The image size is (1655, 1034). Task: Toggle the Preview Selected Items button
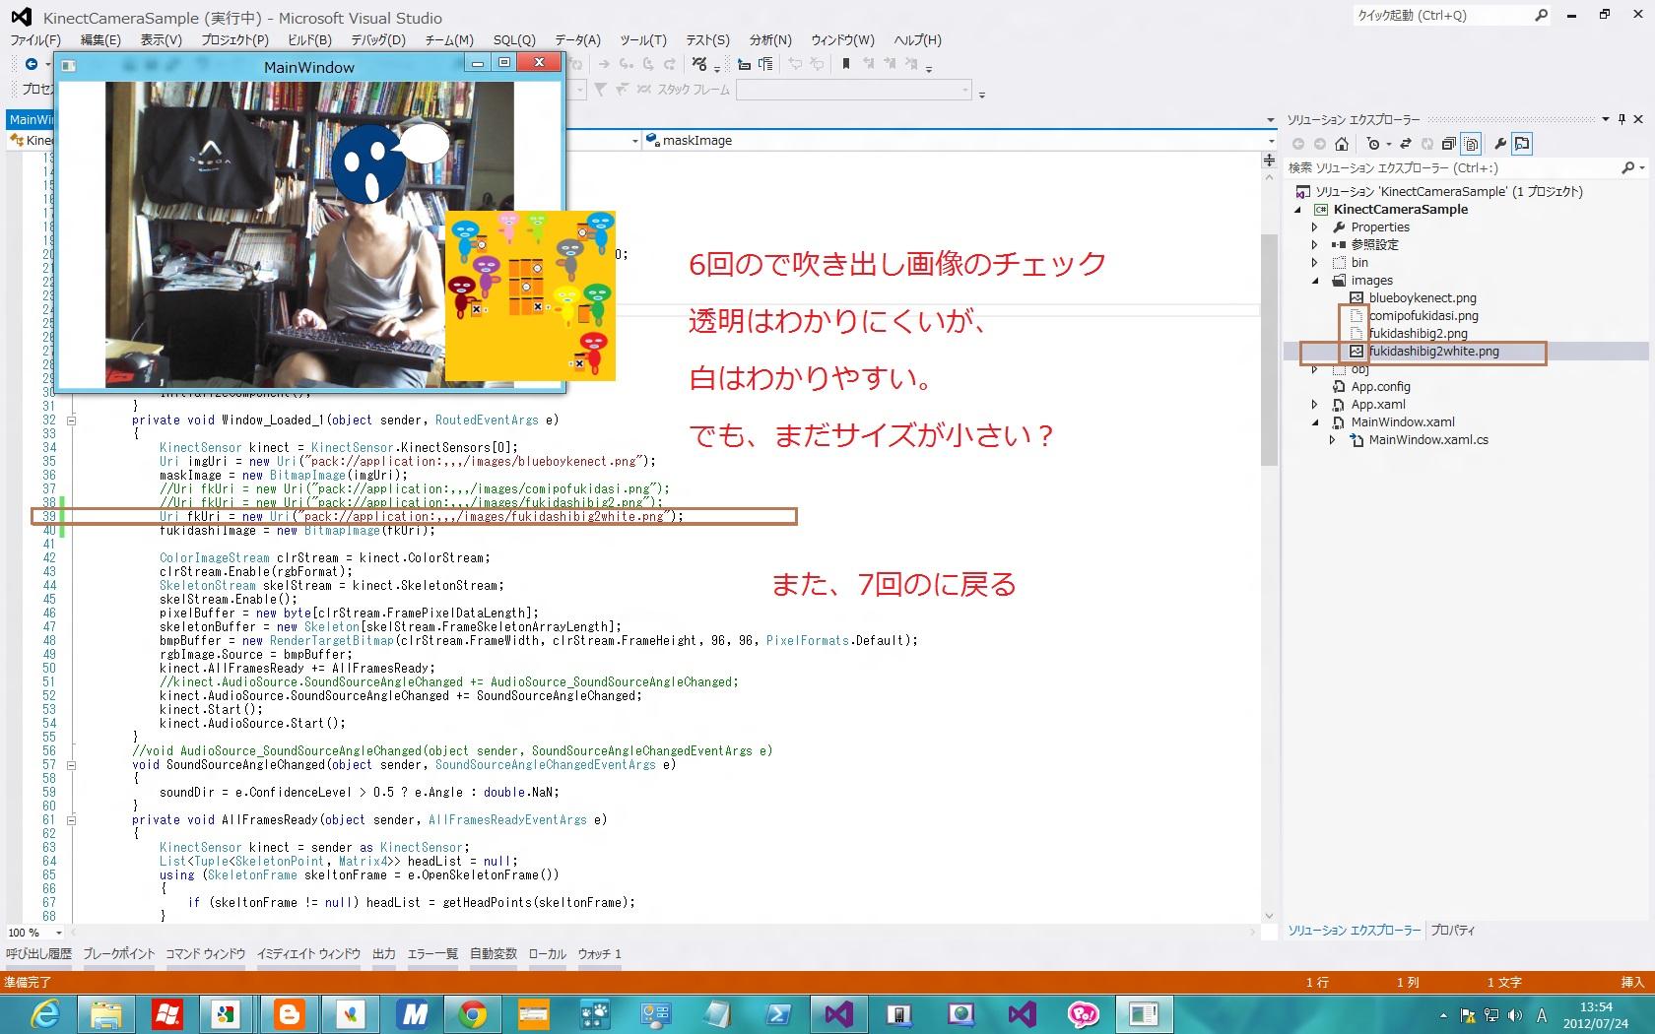(x=1522, y=144)
